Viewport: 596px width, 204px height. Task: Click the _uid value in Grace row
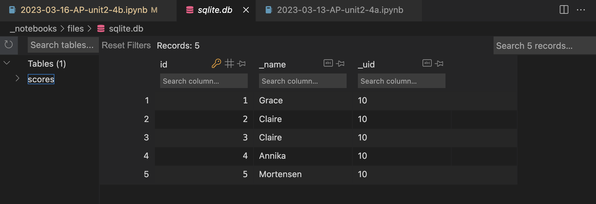362,100
